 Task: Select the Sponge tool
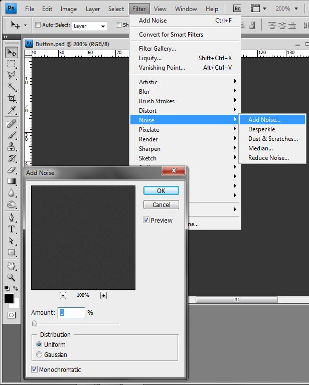pyautogui.click(x=12, y=205)
